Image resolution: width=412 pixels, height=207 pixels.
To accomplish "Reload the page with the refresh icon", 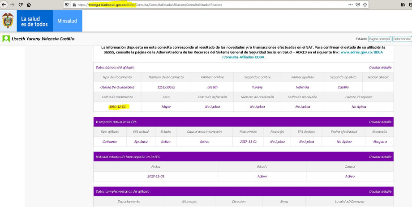I will click(21, 4).
